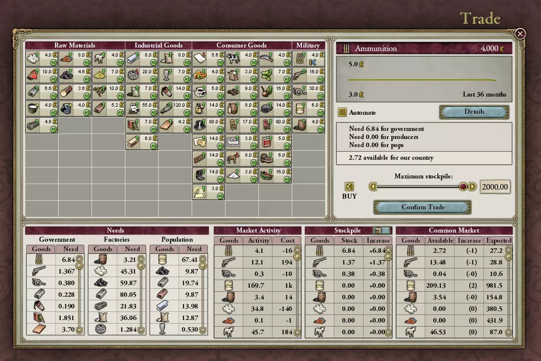
Task: Click the down arrow of the Stockpile list
Action: (x=388, y=333)
